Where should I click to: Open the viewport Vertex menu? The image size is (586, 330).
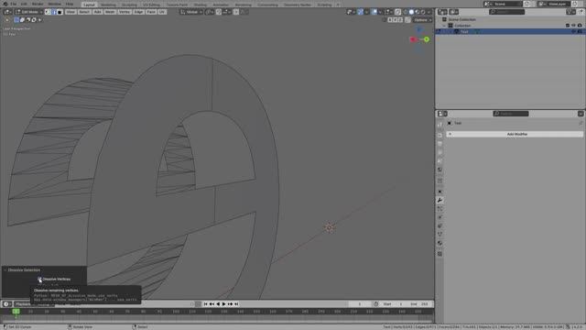coord(125,12)
